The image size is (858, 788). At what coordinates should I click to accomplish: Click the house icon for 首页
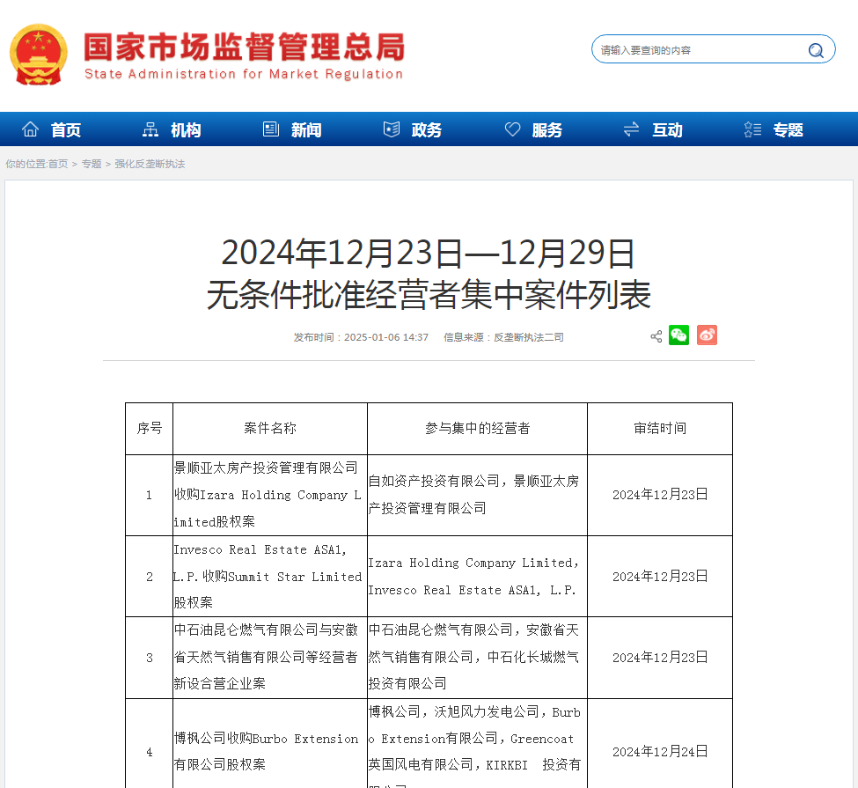point(30,129)
